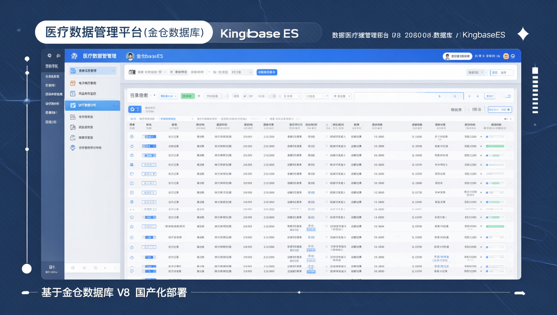This screenshot has height=315, width=557.
Task: Open the orange notification icon in the header
Action: tap(506, 56)
